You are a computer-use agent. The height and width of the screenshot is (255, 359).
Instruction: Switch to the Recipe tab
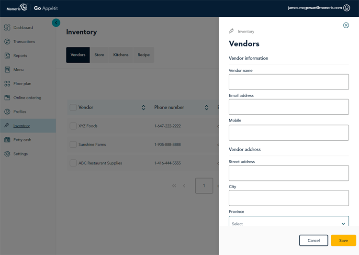click(x=144, y=55)
